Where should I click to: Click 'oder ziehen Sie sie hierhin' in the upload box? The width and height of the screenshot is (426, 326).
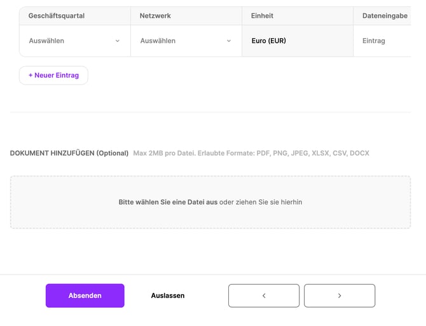click(x=261, y=202)
